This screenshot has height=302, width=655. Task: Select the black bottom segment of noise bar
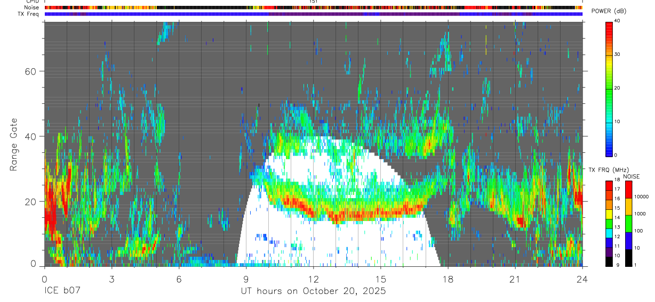pos(628,258)
